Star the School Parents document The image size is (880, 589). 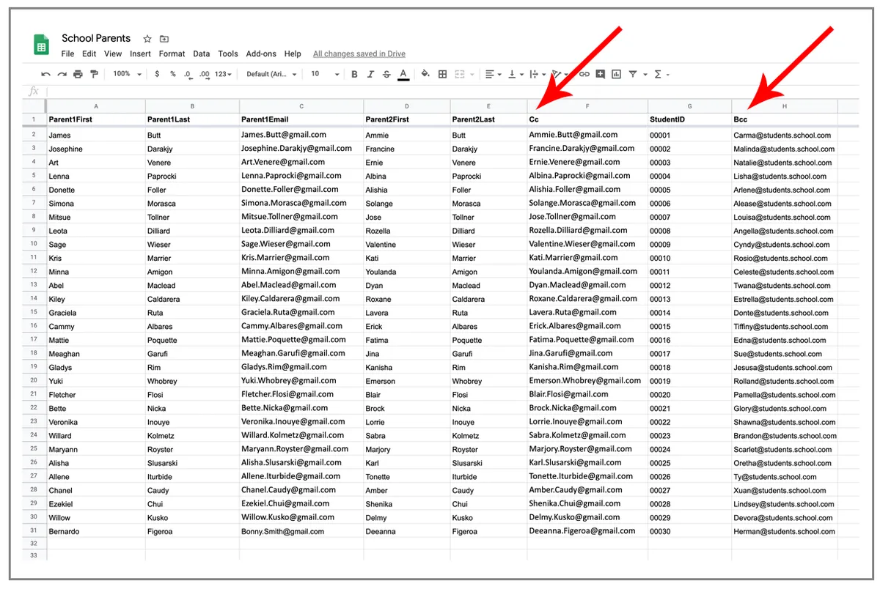tap(147, 39)
